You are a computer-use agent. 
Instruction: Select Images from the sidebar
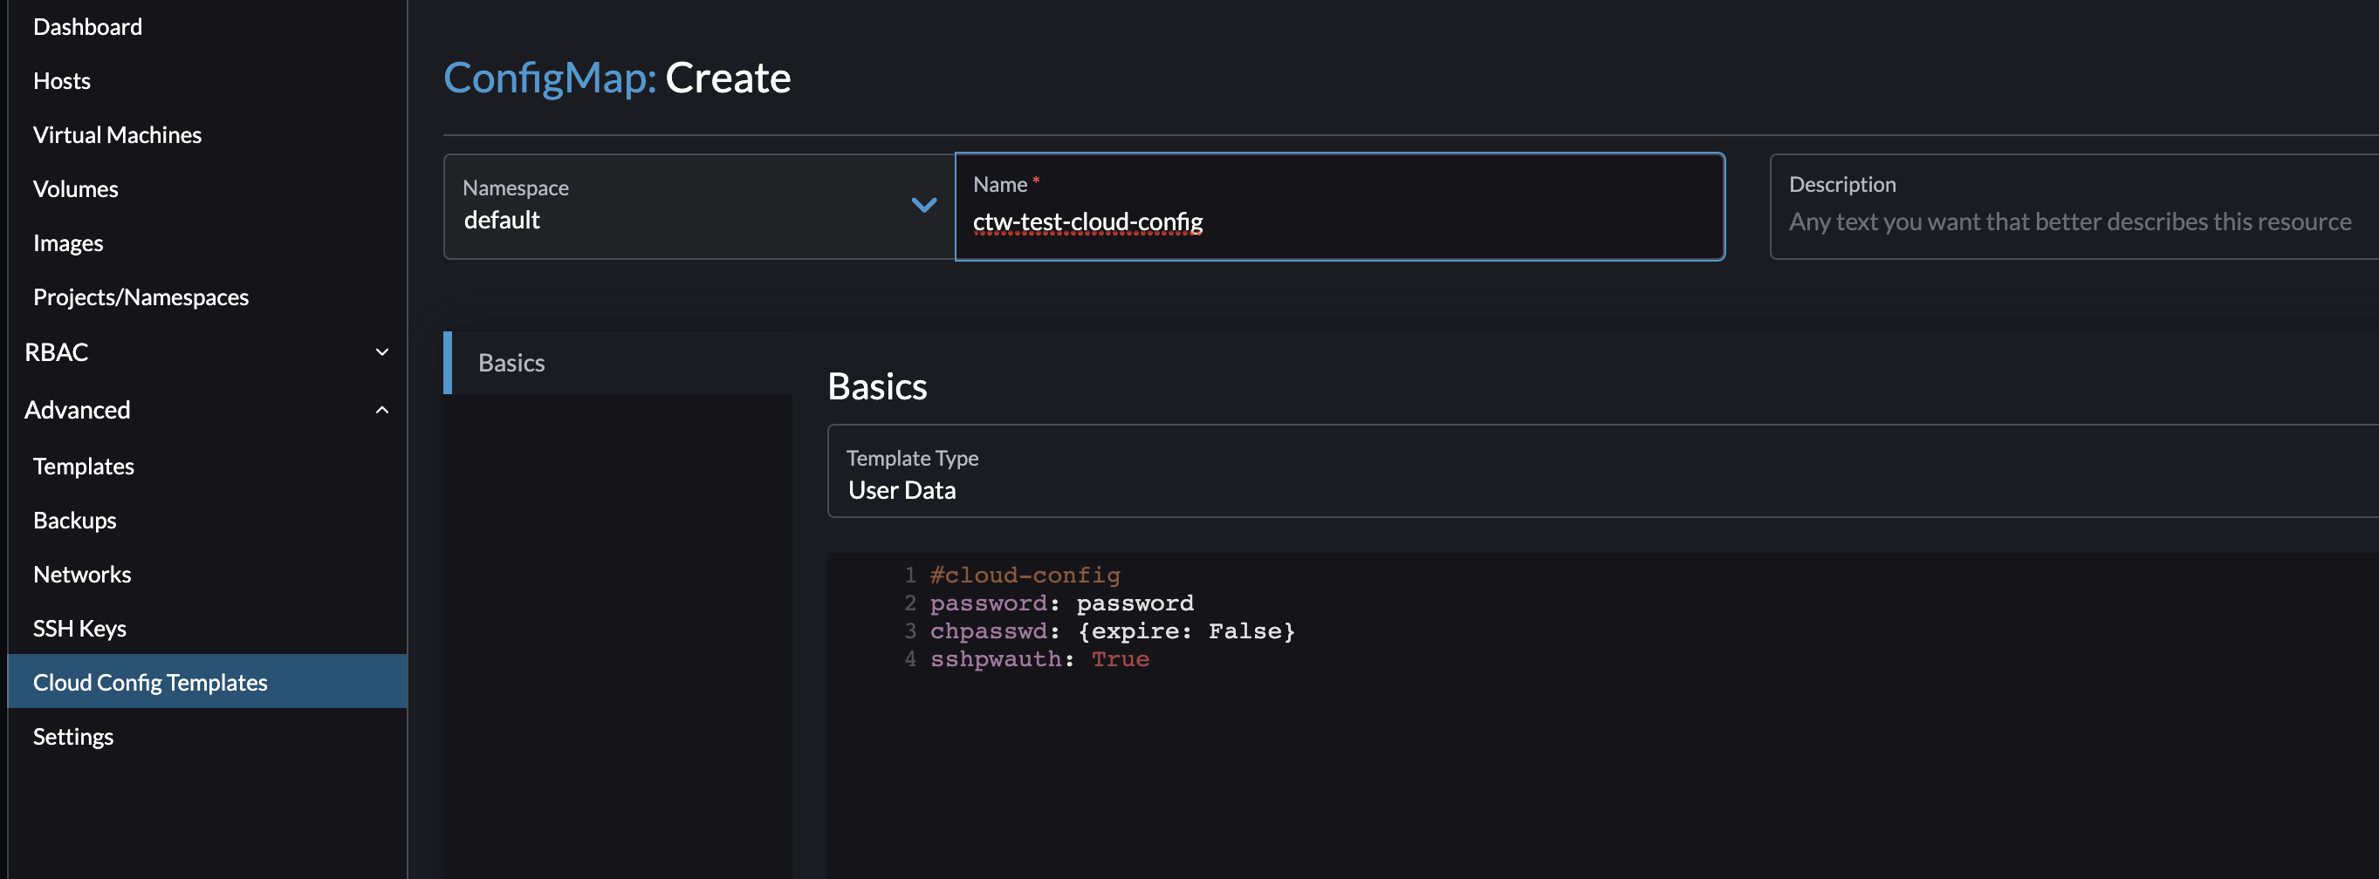click(x=68, y=243)
